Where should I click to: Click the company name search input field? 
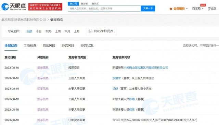pyautogui.click(x=104, y=8)
